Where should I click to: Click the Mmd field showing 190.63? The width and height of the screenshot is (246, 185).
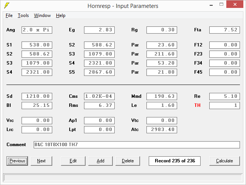pos(162,96)
